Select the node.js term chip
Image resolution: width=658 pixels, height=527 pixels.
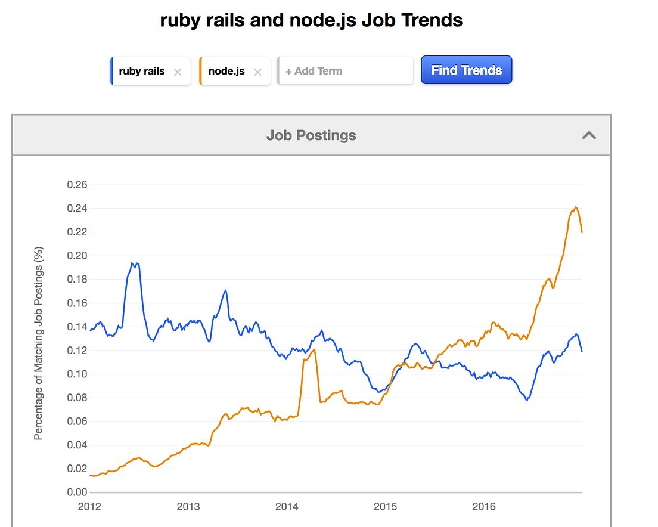tap(226, 70)
